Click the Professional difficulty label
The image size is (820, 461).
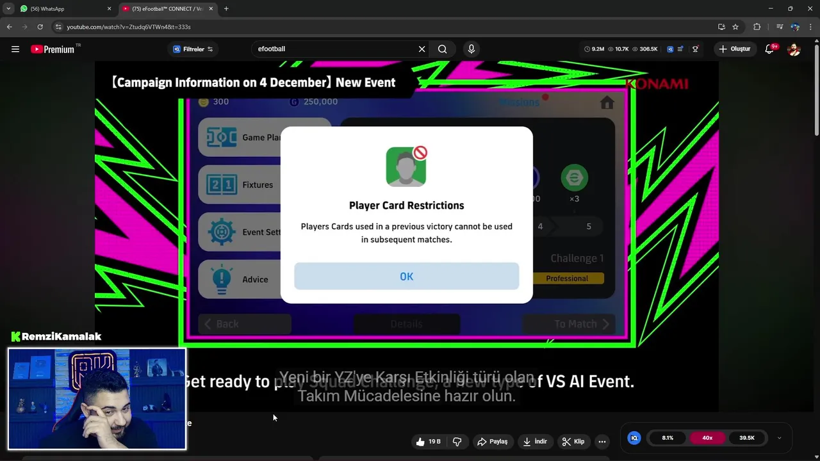[x=567, y=279]
